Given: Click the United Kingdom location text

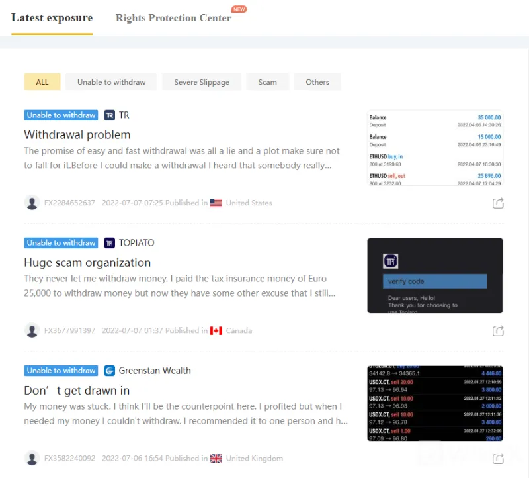Looking at the screenshot, I should tap(255, 458).
